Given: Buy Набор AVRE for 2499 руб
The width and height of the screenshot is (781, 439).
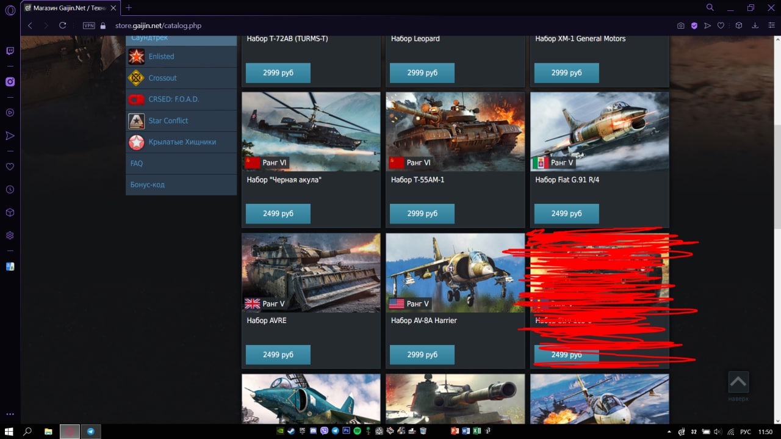Looking at the screenshot, I should point(278,355).
